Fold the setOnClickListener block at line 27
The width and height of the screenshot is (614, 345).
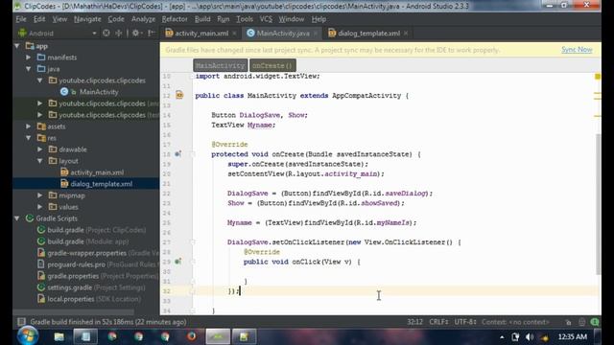[x=192, y=242]
